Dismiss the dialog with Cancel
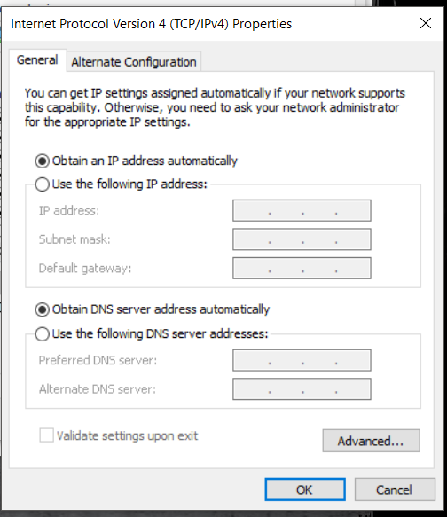447x517 pixels. click(395, 490)
